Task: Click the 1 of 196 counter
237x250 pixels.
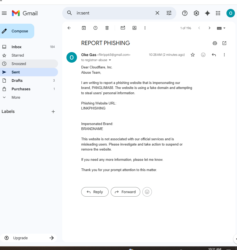Action: coord(186,28)
